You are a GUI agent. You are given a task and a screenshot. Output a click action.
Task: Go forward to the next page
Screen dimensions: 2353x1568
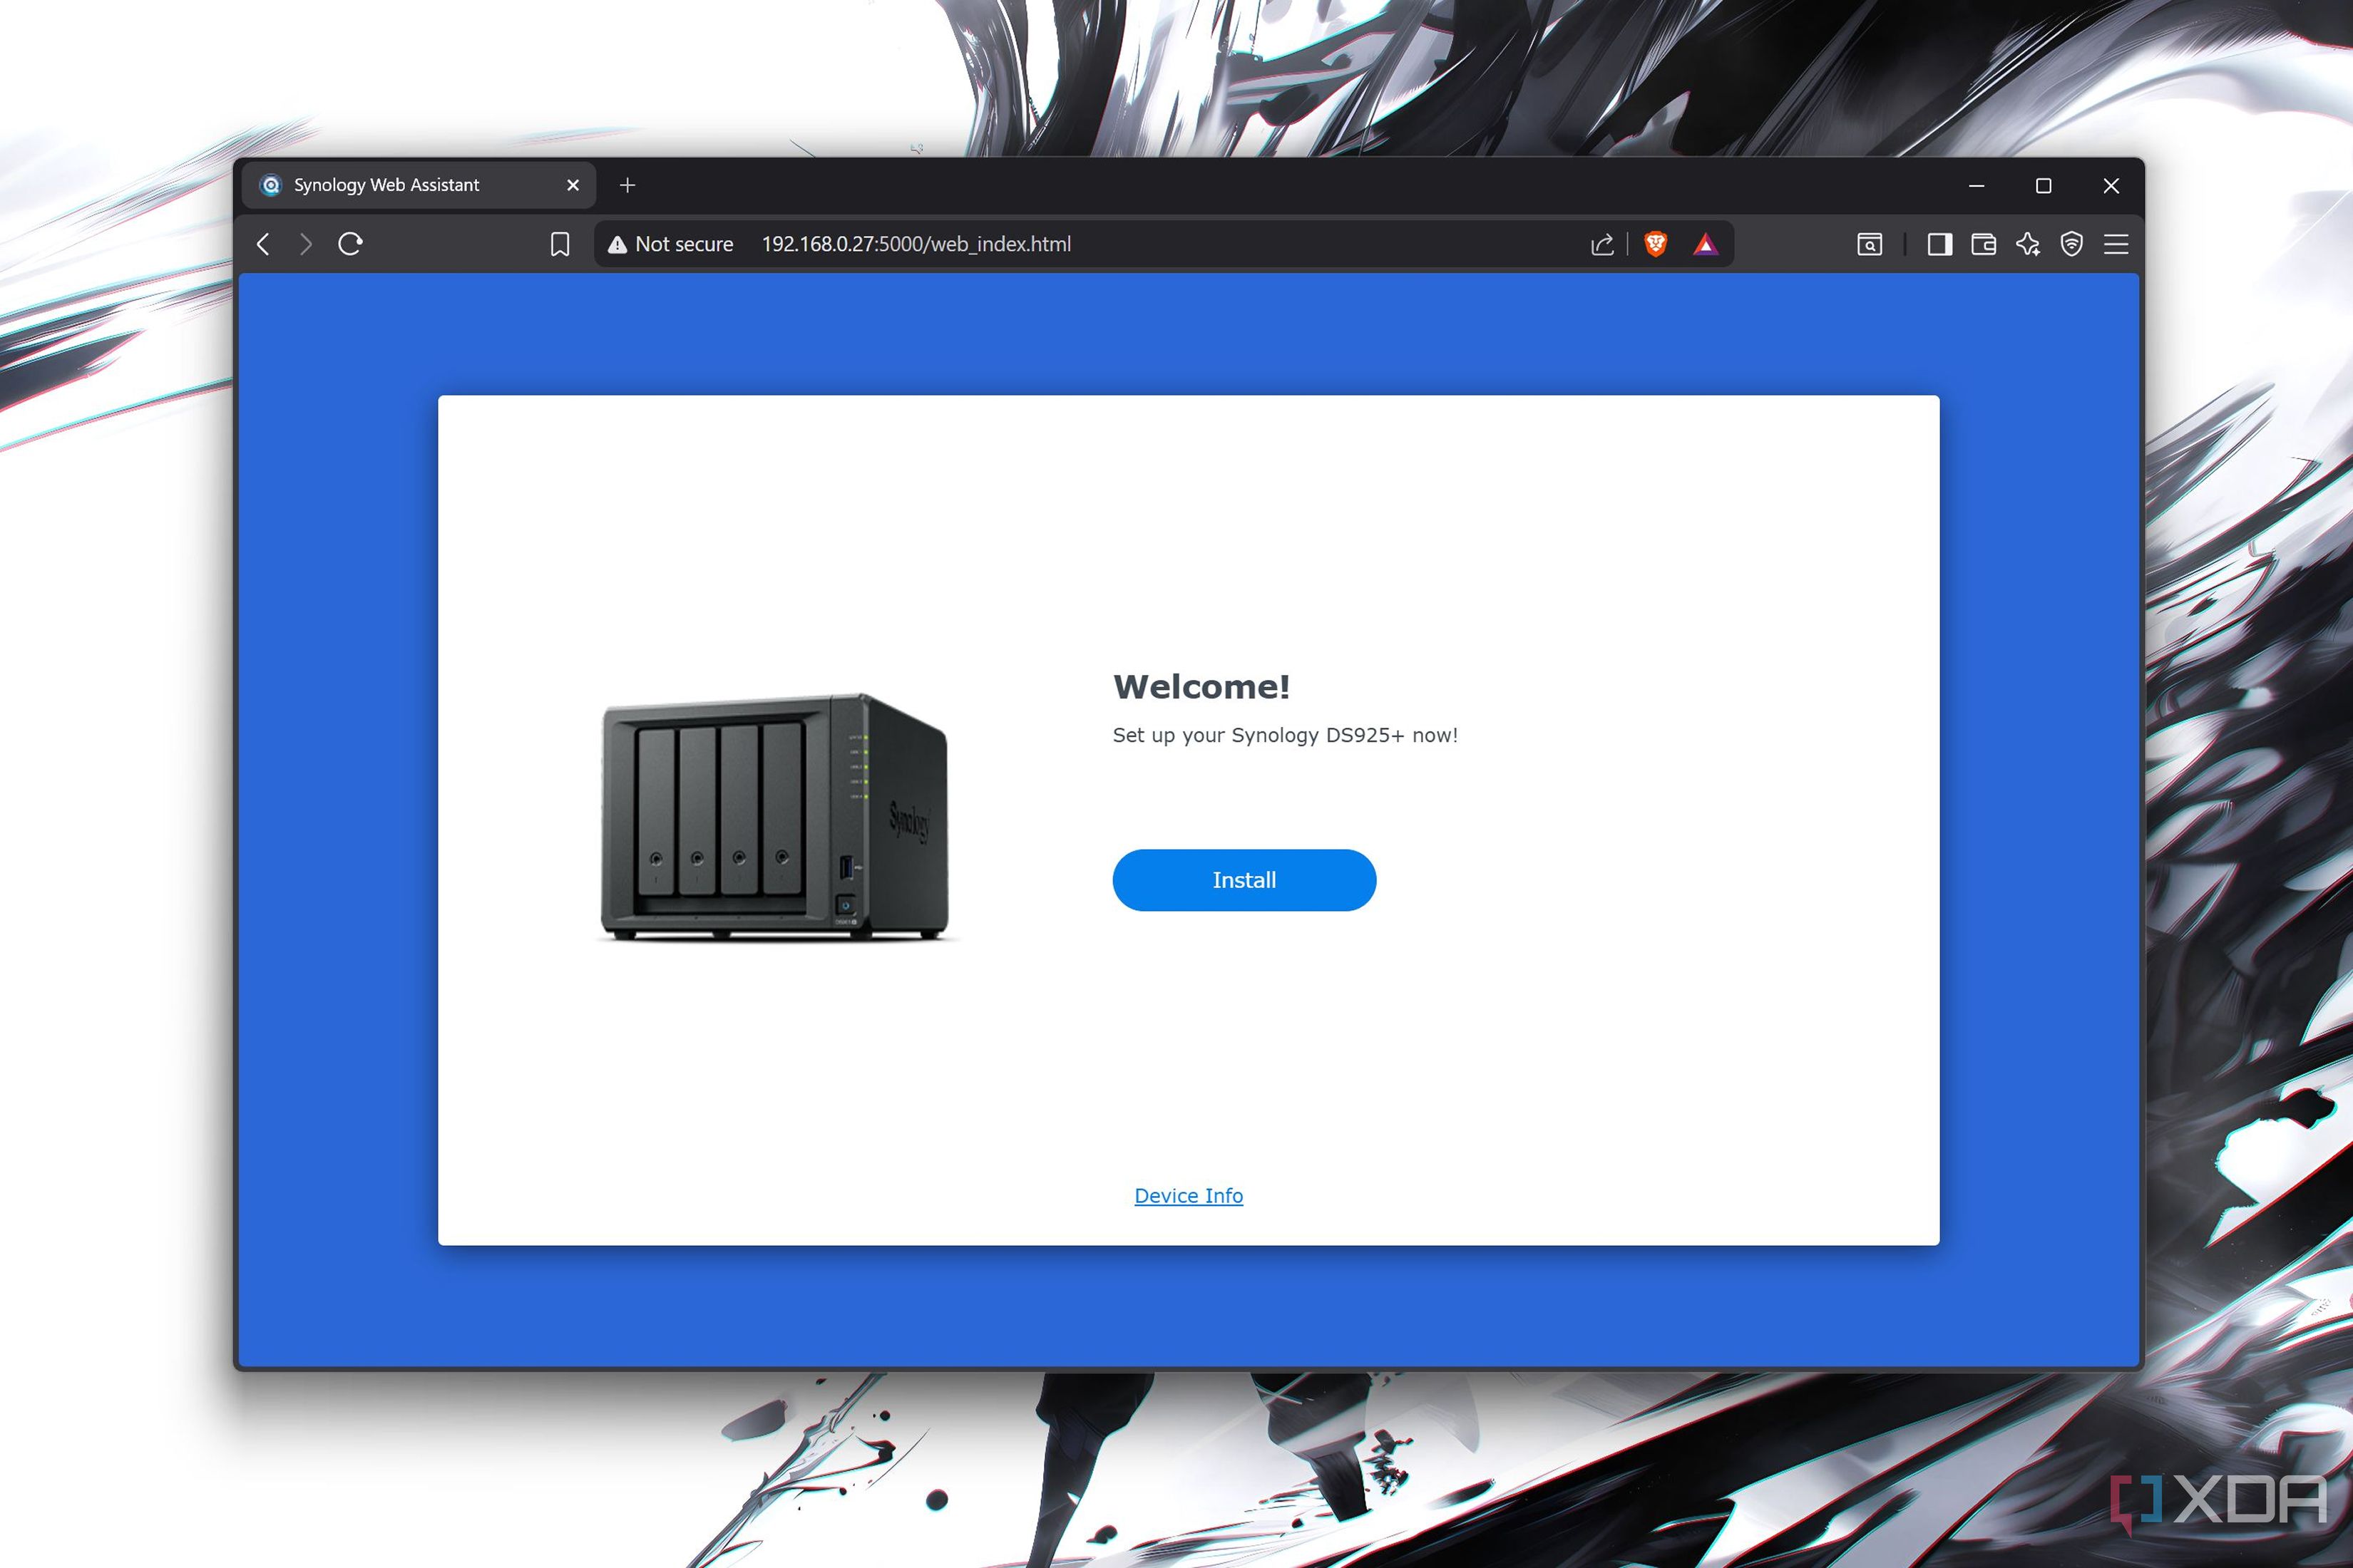click(x=306, y=244)
